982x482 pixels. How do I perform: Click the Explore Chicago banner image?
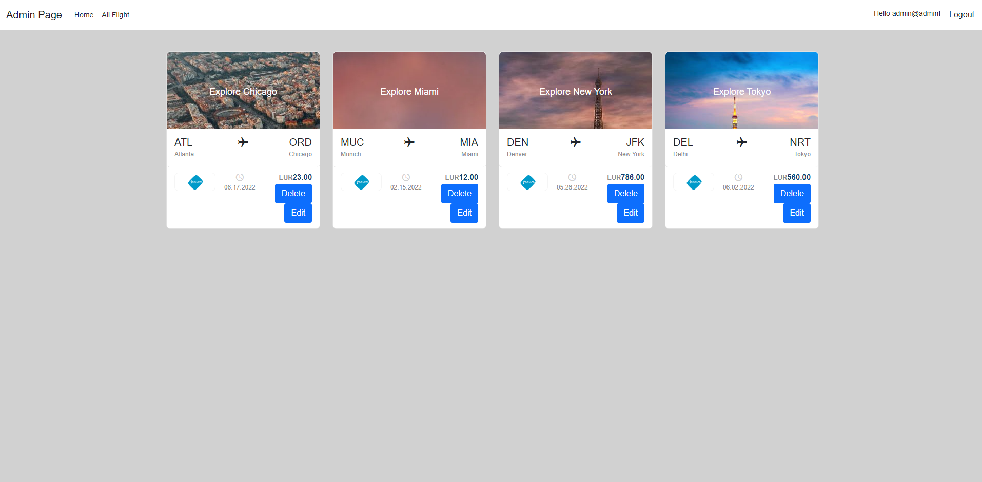[x=243, y=90]
